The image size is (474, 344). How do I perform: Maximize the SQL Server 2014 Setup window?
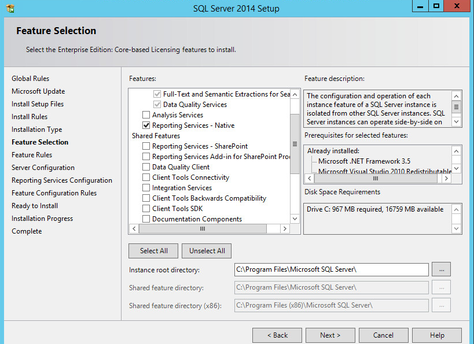(x=436, y=6)
